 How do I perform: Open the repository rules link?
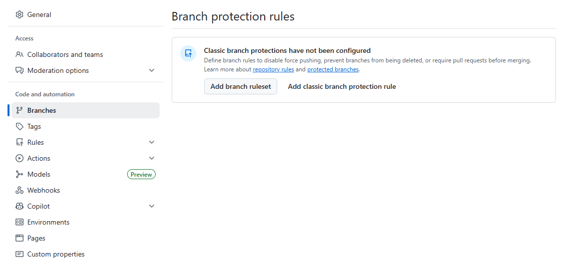tap(273, 69)
